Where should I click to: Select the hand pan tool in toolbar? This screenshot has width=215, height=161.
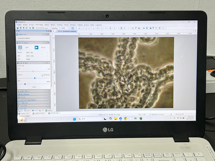click(73, 28)
